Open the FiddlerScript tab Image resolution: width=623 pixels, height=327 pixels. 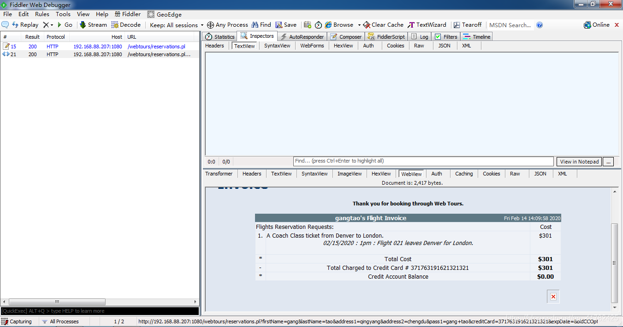click(x=386, y=37)
